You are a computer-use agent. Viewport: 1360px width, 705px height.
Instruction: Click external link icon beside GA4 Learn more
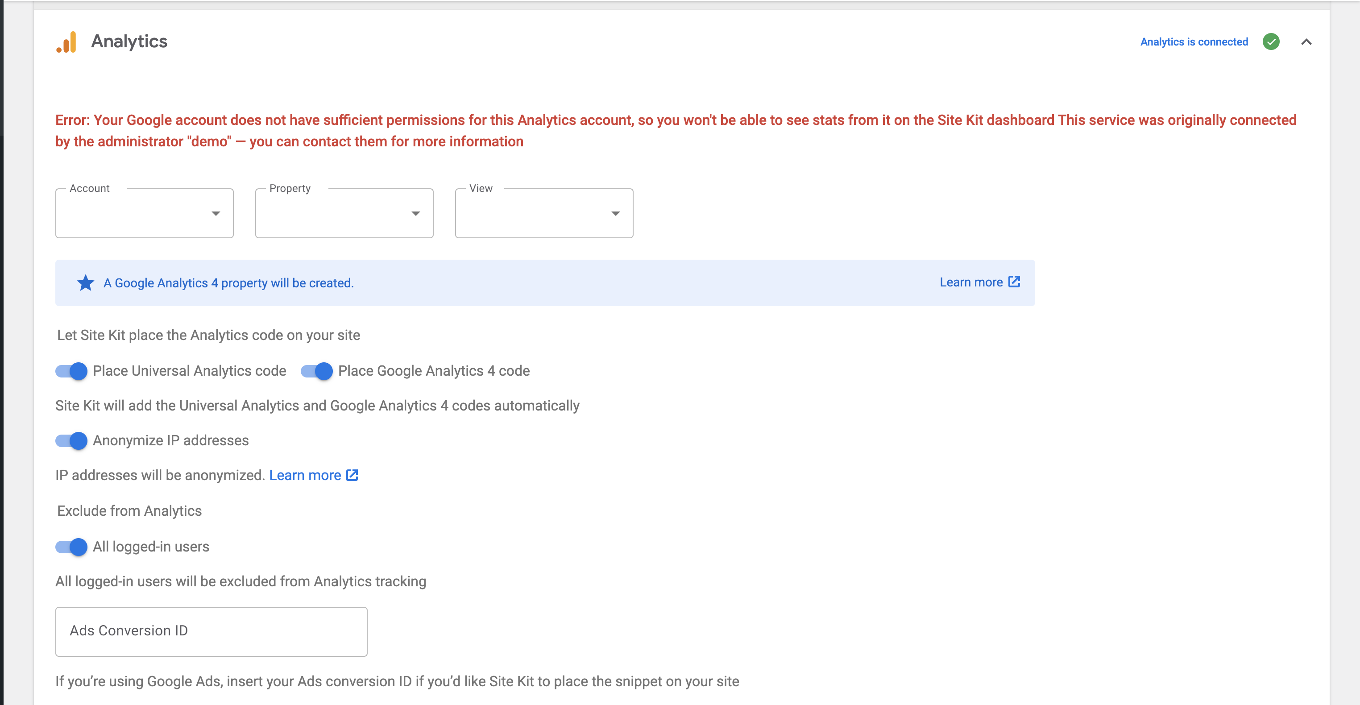[1014, 282]
